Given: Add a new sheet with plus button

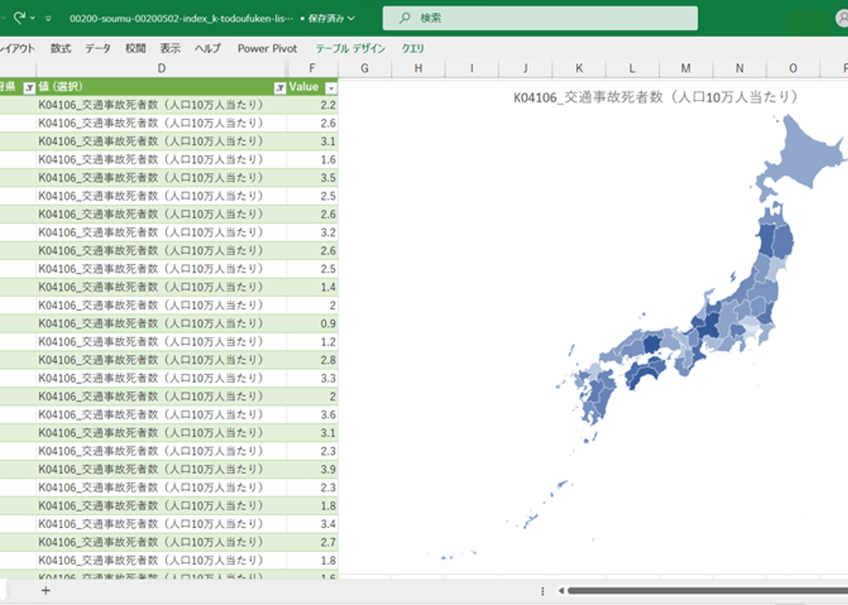Looking at the screenshot, I should pos(46,590).
